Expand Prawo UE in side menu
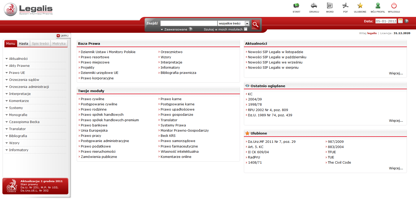Viewport: 416px width, 199px height. pyautogui.click(x=17, y=73)
